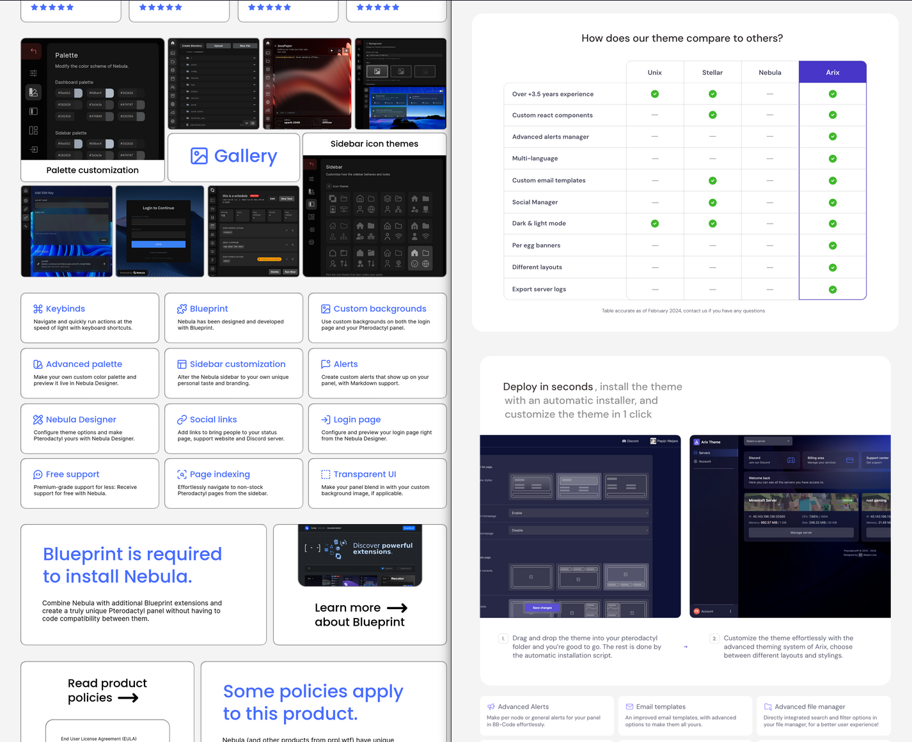Click the Login page arrow icon
This screenshot has width=912, height=742.
pyautogui.click(x=326, y=420)
